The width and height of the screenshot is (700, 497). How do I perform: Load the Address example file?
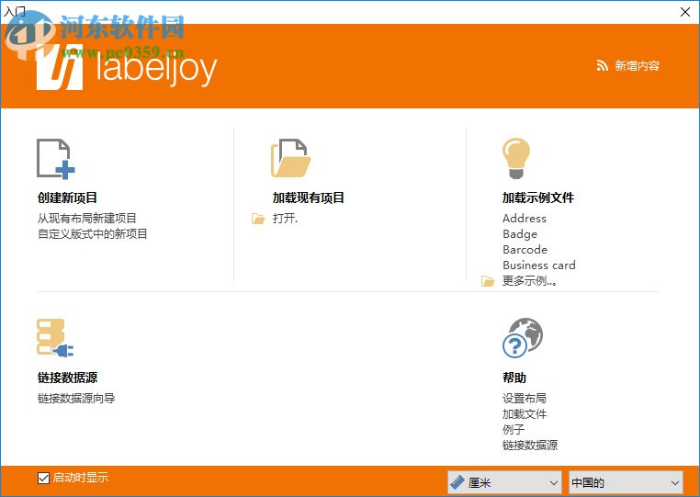pos(525,219)
